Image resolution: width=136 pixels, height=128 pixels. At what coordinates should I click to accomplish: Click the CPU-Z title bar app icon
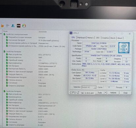point(71,33)
